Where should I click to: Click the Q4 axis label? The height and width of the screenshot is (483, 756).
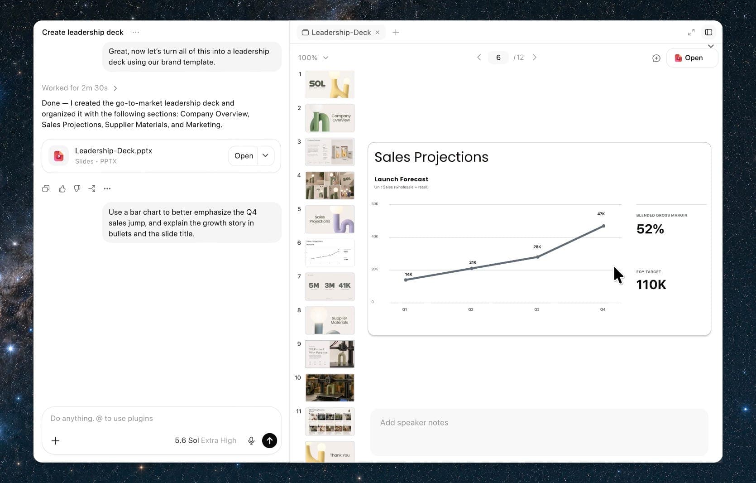click(x=603, y=309)
